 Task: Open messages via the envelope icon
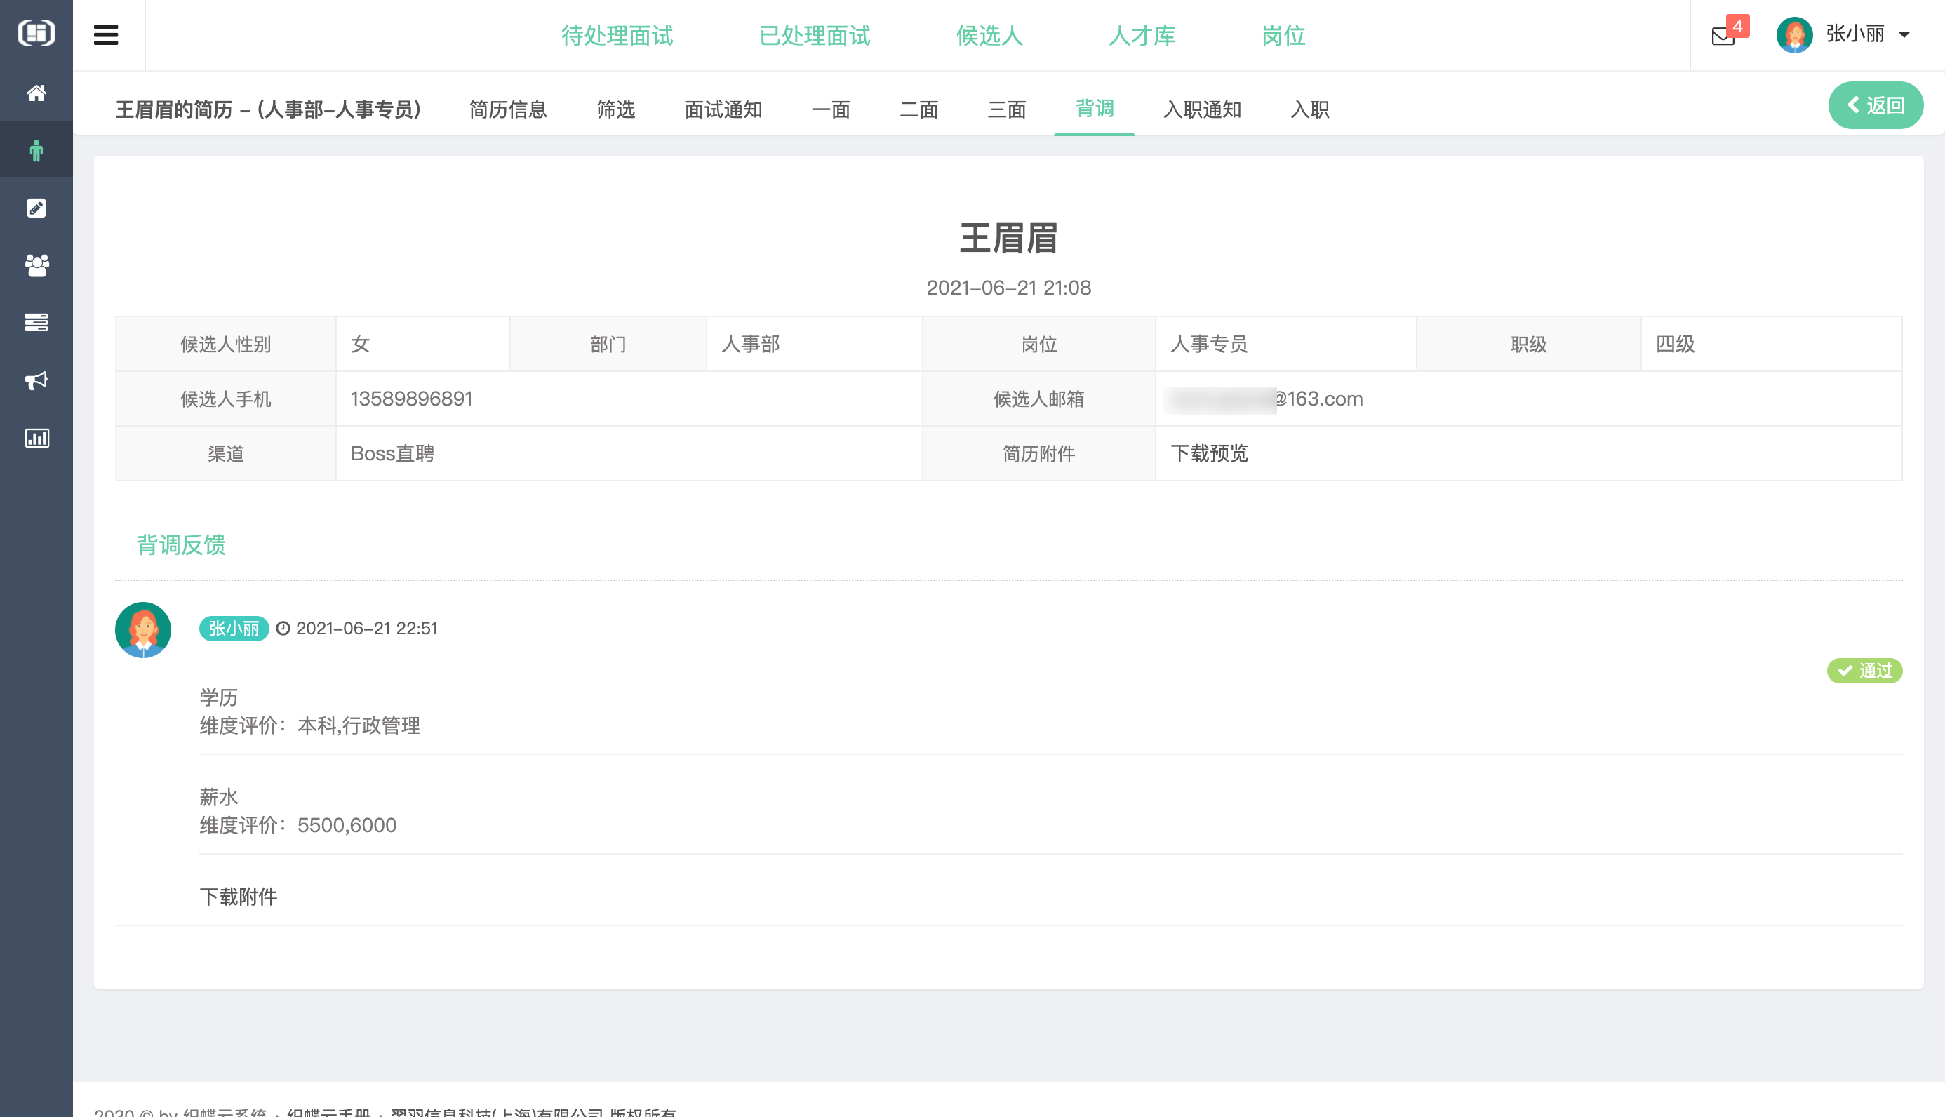1722,36
